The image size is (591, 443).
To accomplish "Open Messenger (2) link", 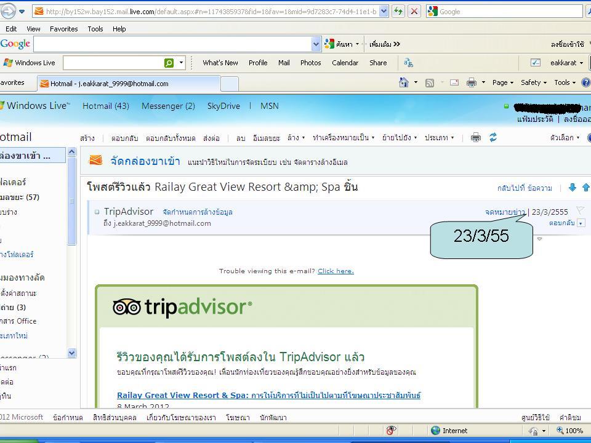I will coord(168,106).
